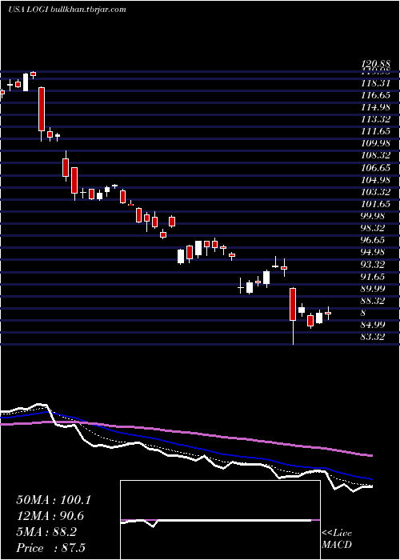Select the 114.98 price axis label
Screen dimensions: 400x560
point(376,107)
